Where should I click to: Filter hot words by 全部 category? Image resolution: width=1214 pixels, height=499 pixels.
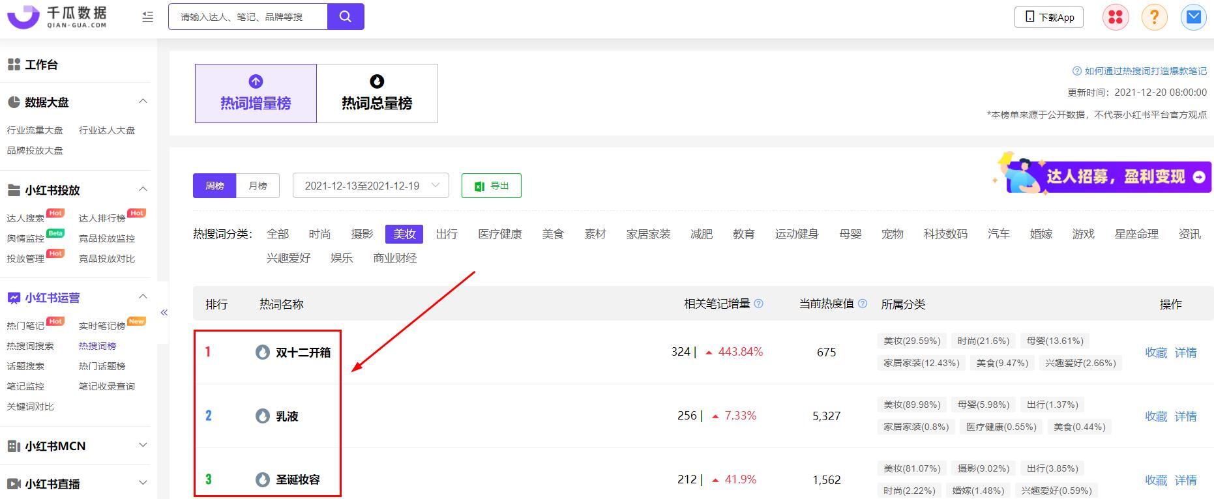(278, 234)
